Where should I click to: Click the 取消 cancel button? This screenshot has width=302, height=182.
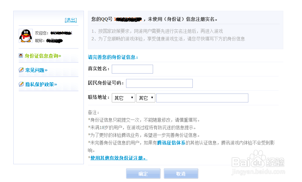[x=181, y=173]
